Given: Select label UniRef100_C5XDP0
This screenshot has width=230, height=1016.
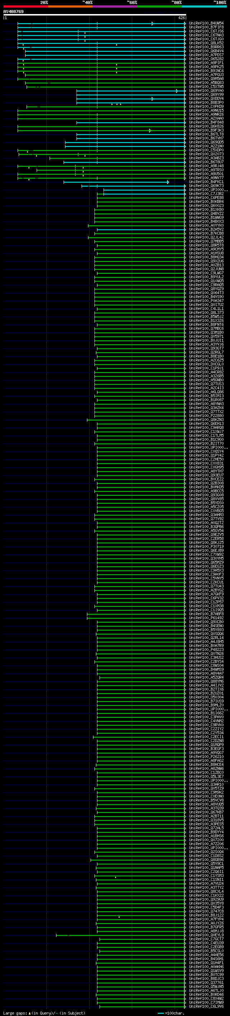Looking at the screenshot, I should tap(206, 150).
